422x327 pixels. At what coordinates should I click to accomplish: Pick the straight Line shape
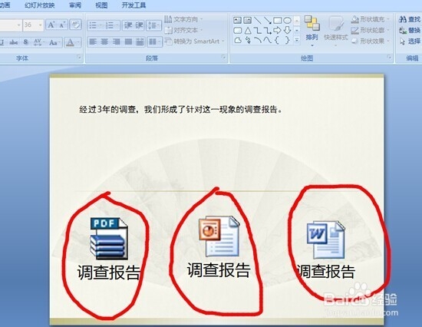(257, 20)
